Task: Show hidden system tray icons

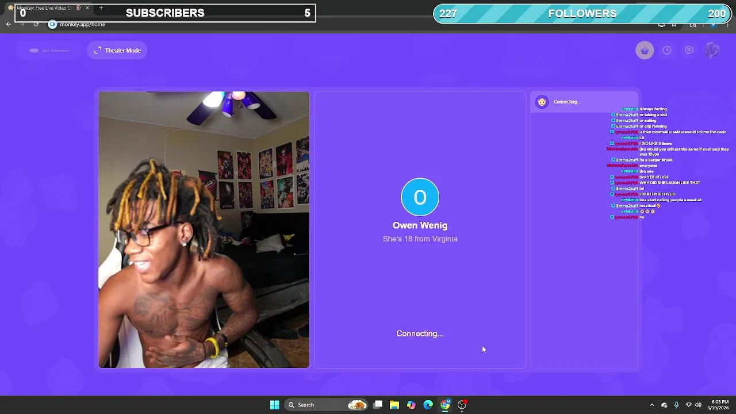Action: pyautogui.click(x=651, y=405)
